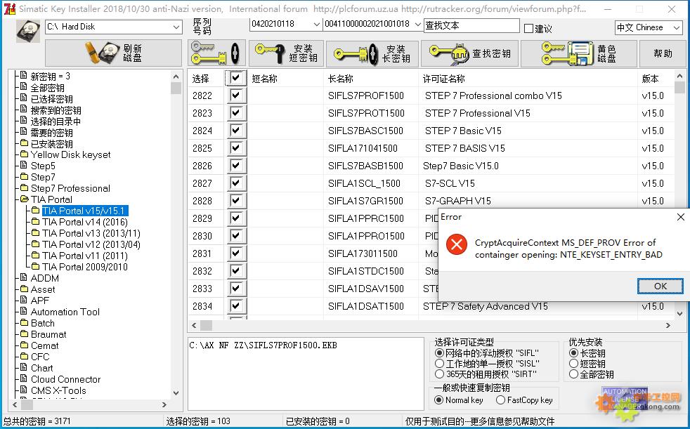Select the 已安装密钥 folder
The image size is (690, 429).
pos(51,144)
